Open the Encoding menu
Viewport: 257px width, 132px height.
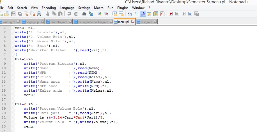coord(49,8)
